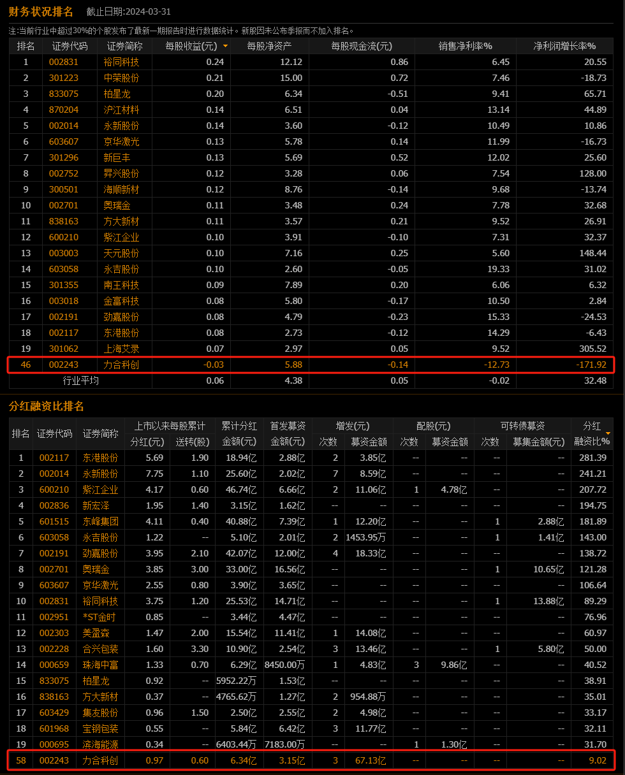This screenshot has height=775, width=625.
Task: Select stock code 002752 in financial ranking
Action: (x=64, y=173)
